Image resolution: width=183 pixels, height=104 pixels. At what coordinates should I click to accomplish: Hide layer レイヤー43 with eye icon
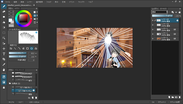(x=153, y=20)
